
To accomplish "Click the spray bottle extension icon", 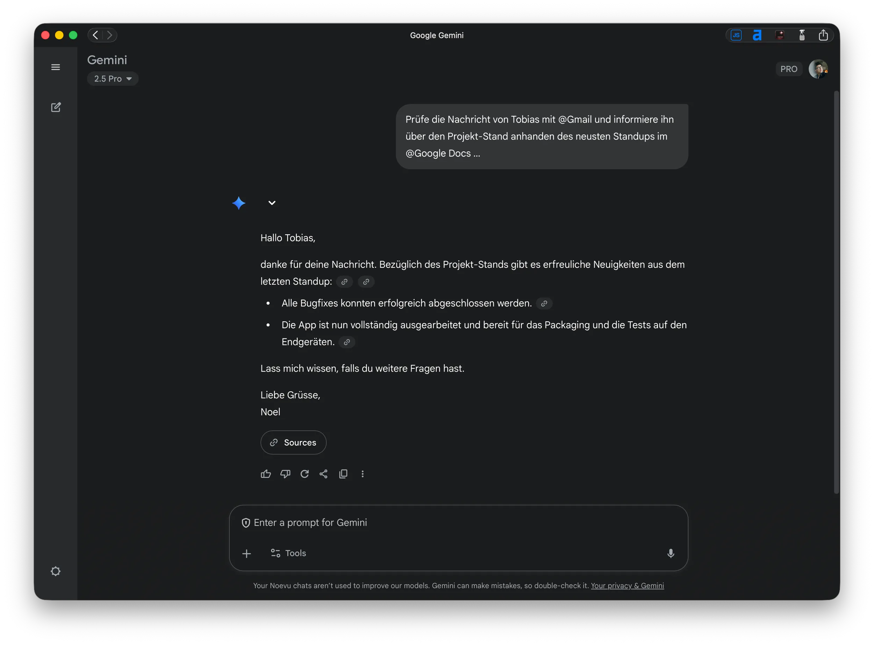I will coord(801,35).
